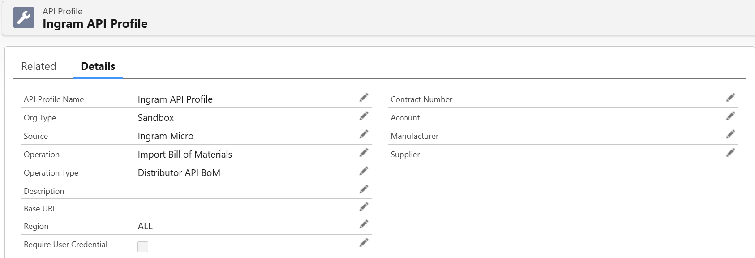Click Supplier edit pencil icon
Image resolution: width=755 pixels, height=258 pixels.
coord(730,153)
